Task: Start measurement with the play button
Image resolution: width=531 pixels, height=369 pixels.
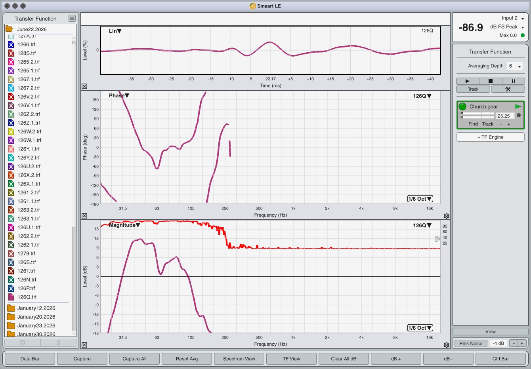Action: (467, 81)
